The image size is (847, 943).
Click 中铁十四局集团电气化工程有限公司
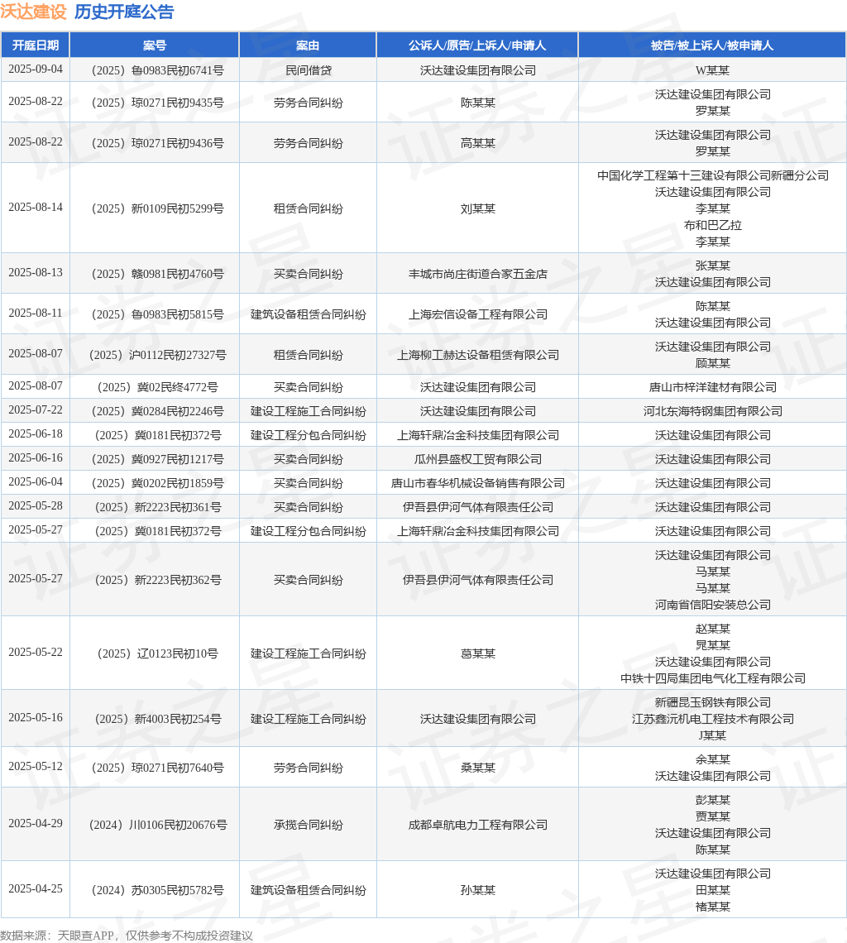(x=712, y=678)
